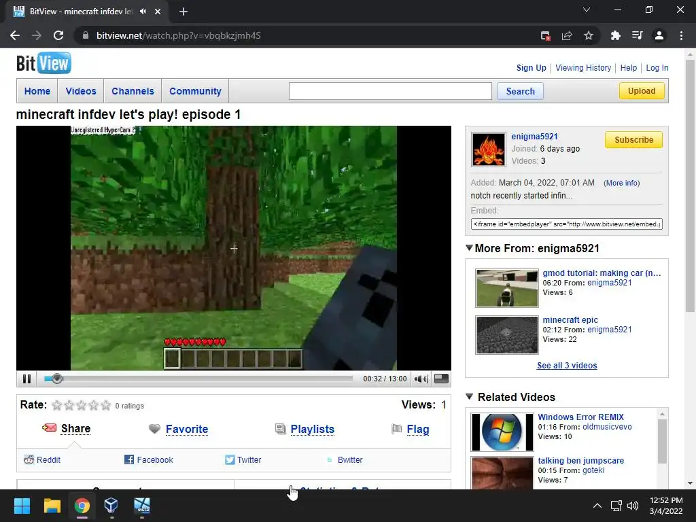This screenshot has height=522, width=696.
Task: Click See all 3 videos link
Action: [x=567, y=365]
